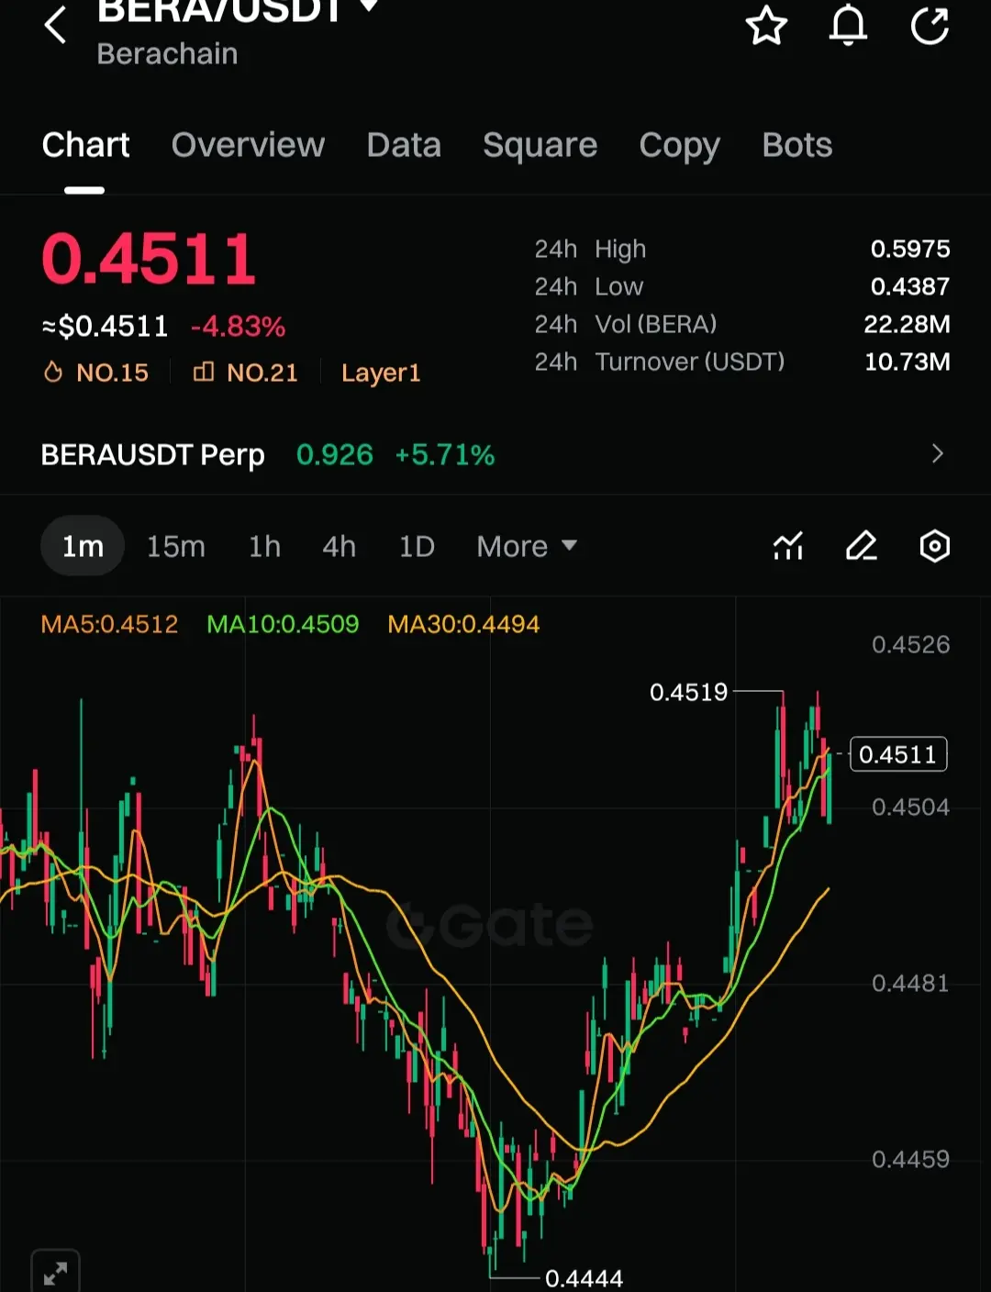This screenshot has height=1292, width=991.
Task: Open BERAUSDT Perp chevron arrow
Action: click(937, 454)
